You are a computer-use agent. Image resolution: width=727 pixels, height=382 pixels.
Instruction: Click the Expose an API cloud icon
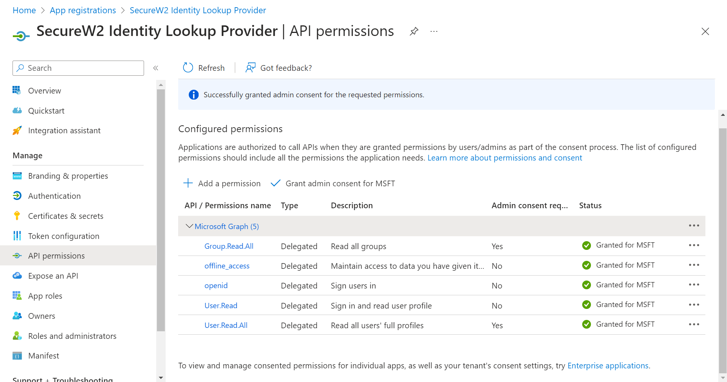[x=17, y=276]
